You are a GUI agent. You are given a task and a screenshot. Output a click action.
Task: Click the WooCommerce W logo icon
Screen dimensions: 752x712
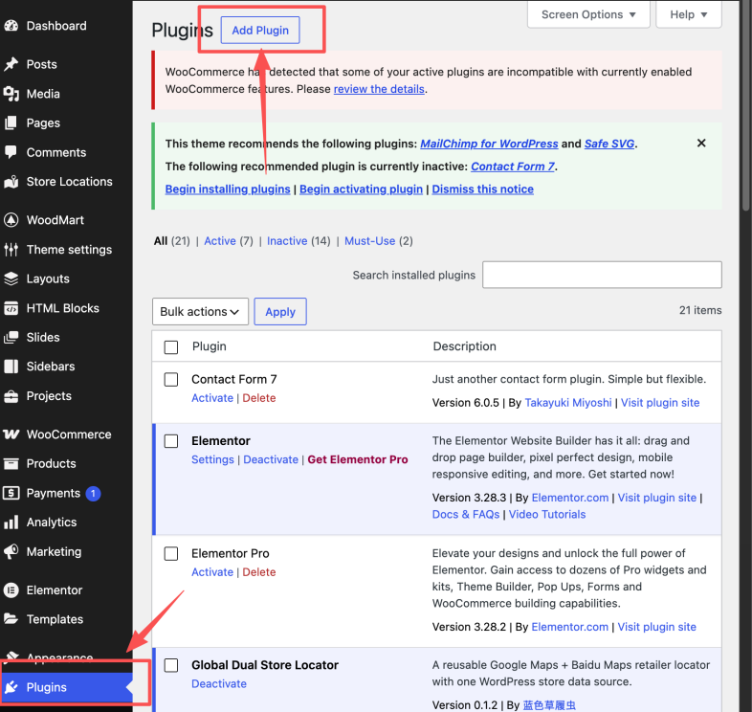click(x=11, y=434)
